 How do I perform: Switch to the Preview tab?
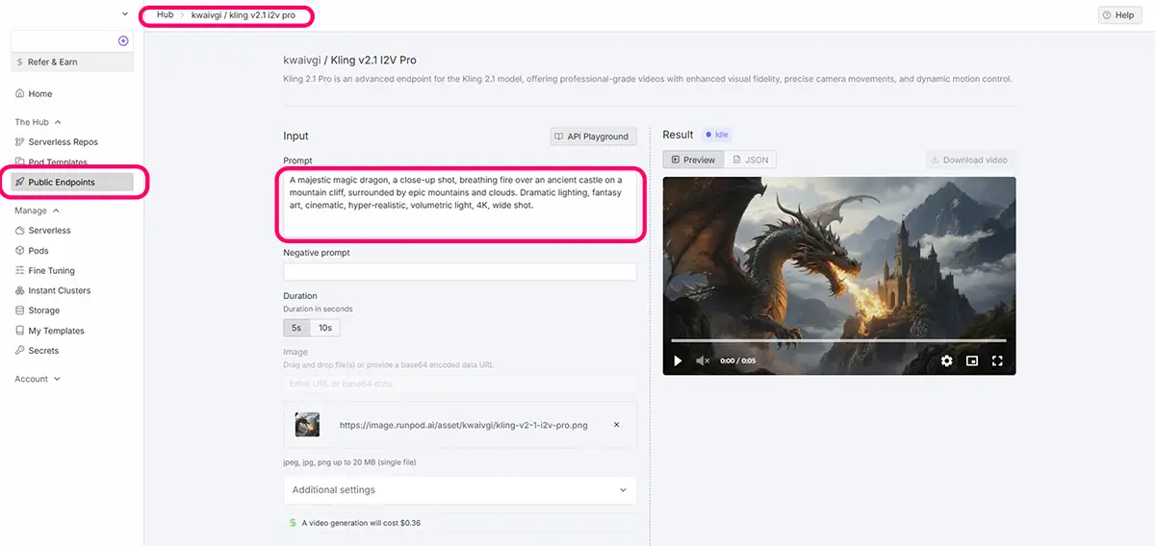click(694, 160)
